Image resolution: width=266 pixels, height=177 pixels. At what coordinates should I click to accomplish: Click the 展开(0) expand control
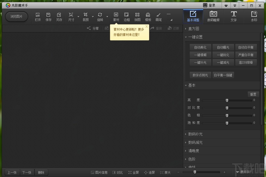pyautogui.click(x=243, y=172)
